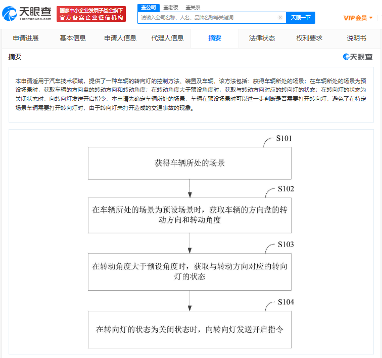382x358 pixels.
Task: Open the 基本信息 tab
Action: pyautogui.click(x=73, y=38)
